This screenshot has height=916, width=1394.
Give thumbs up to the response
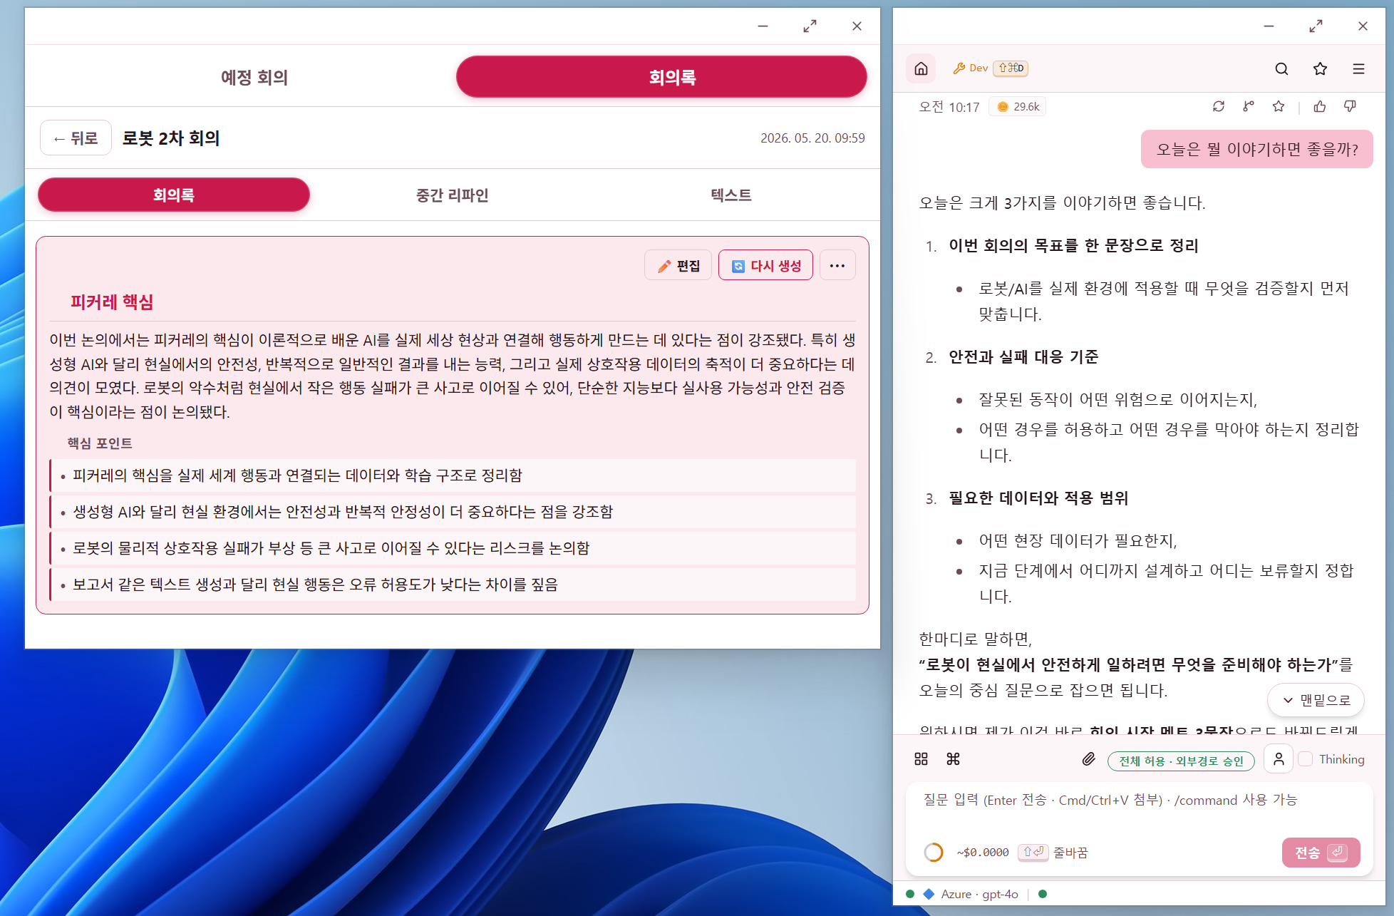1320,106
